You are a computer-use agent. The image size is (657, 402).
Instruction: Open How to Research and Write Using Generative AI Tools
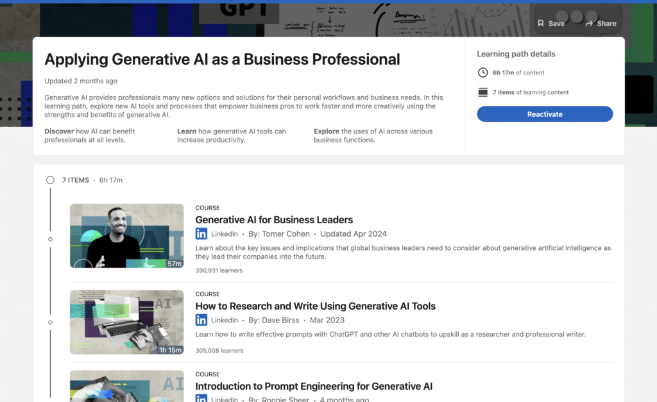tap(315, 306)
